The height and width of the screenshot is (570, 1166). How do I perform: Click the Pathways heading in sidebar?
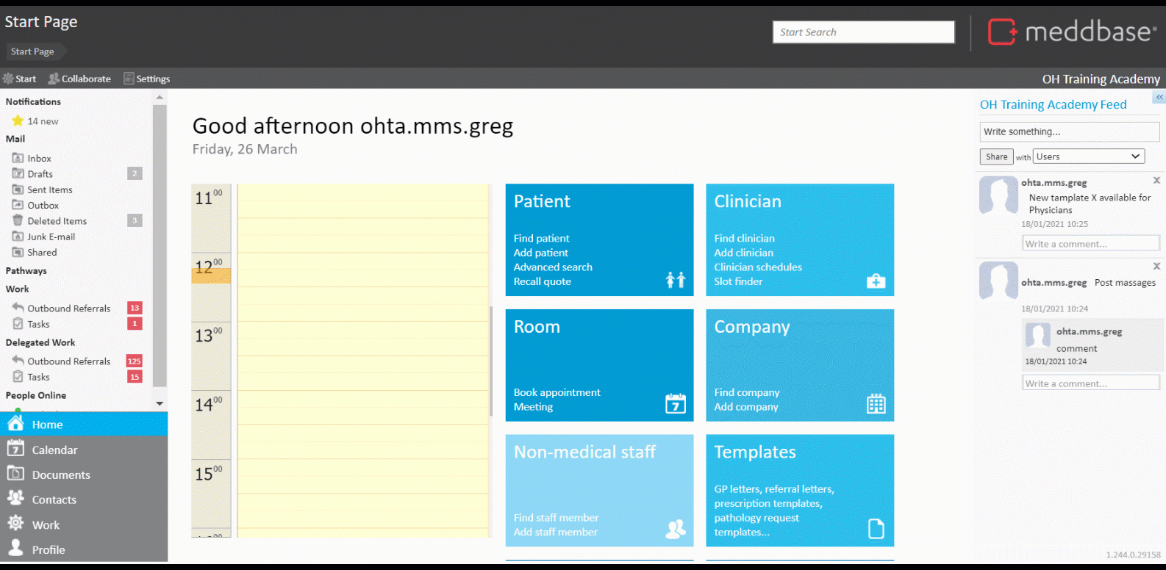(x=26, y=270)
